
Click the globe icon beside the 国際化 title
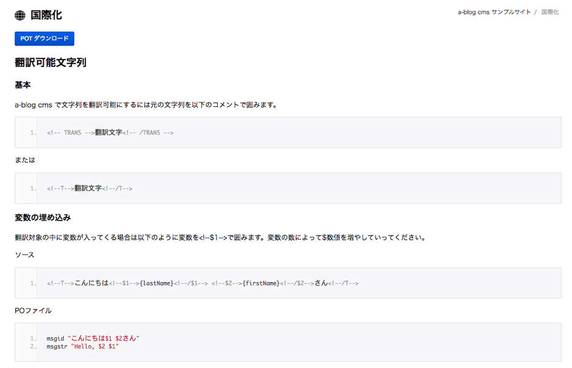click(x=20, y=15)
